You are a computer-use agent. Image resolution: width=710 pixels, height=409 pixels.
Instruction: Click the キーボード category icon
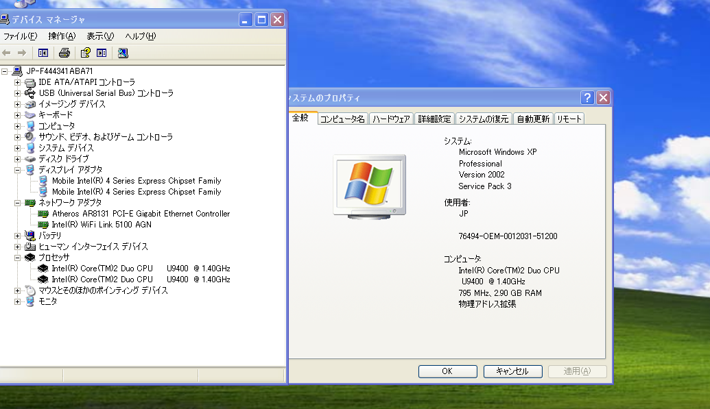(30, 115)
